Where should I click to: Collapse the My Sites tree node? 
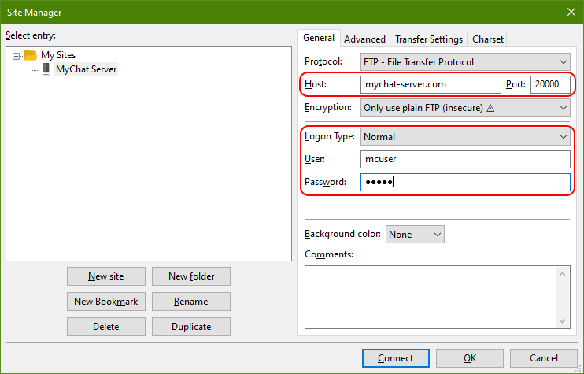tap(17, 55)
